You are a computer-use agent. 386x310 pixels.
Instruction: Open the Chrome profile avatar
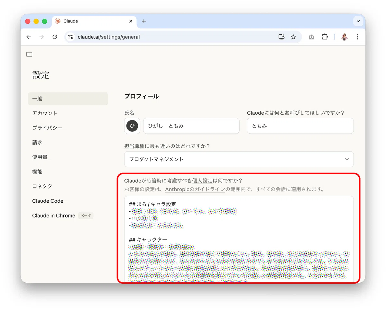pos(345,37)
